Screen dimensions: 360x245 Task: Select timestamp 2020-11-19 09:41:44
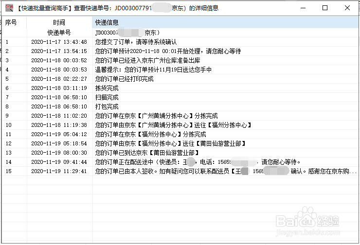59,162
